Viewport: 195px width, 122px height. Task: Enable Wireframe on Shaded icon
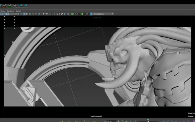[30, 14]
